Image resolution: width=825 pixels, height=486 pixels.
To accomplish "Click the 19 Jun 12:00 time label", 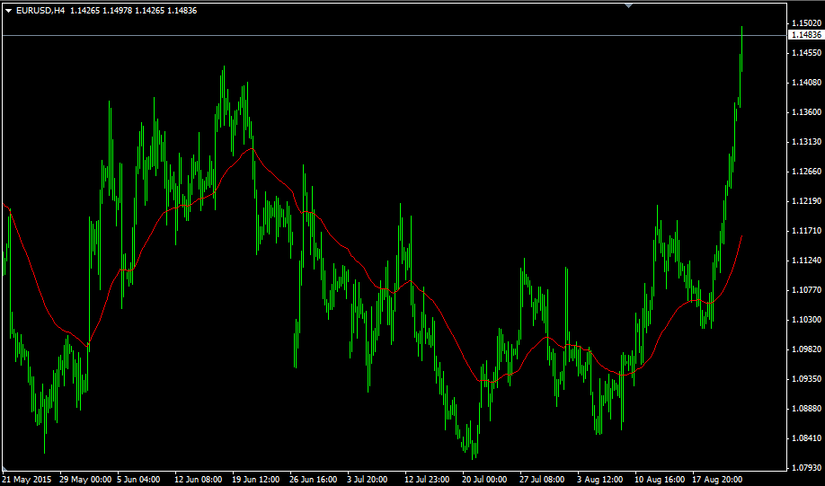I will [x=256, y=480].
